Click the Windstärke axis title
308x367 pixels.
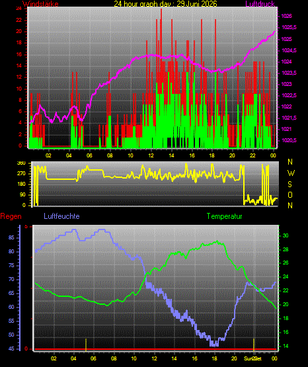(x=40, y=4)
